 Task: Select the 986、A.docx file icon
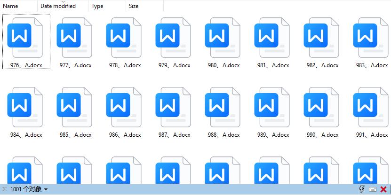point(124,107)
